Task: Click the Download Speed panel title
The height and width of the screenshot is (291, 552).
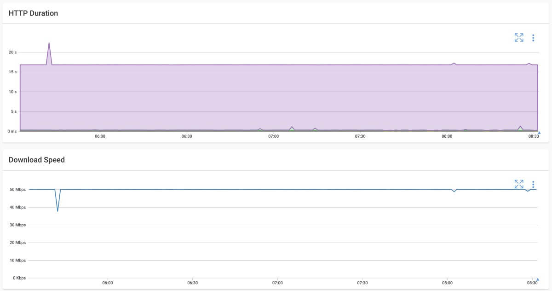Action: click(x=37, y=159)
